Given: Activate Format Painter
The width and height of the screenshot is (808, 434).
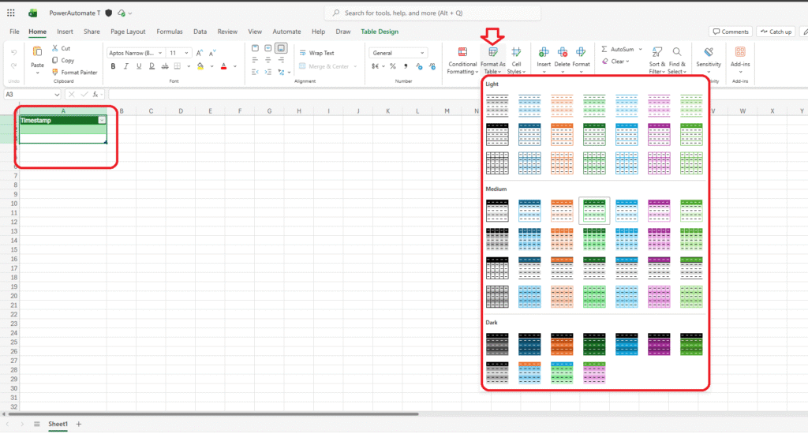Looking at the screenshot, I should coord(74,72).
